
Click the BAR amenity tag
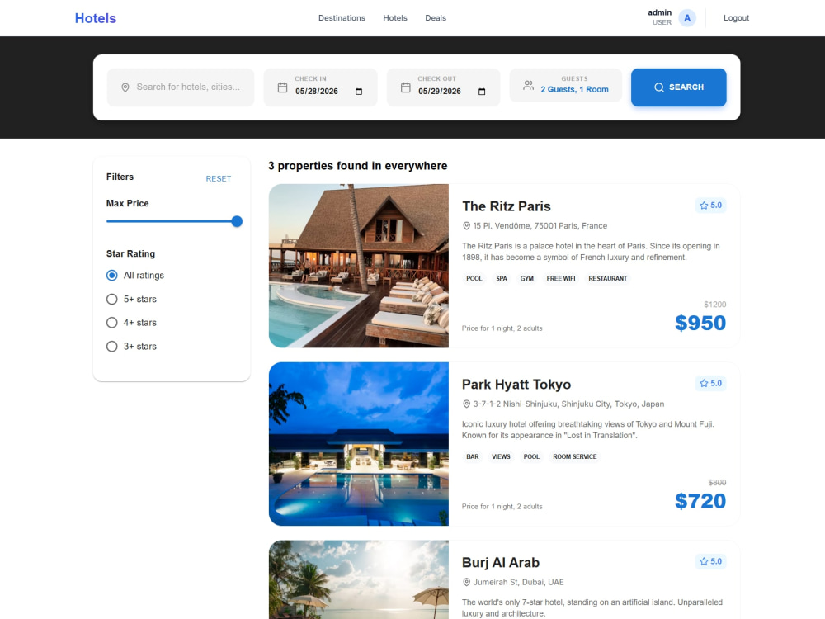pos(473,457)
